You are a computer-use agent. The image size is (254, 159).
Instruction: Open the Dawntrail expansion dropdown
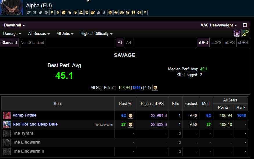point(15,25)
